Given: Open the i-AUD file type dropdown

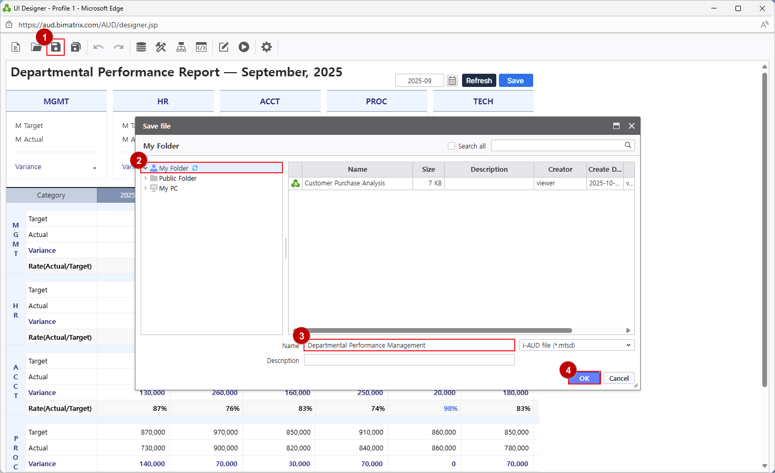Looking at the screenshot, I should 576,345.
